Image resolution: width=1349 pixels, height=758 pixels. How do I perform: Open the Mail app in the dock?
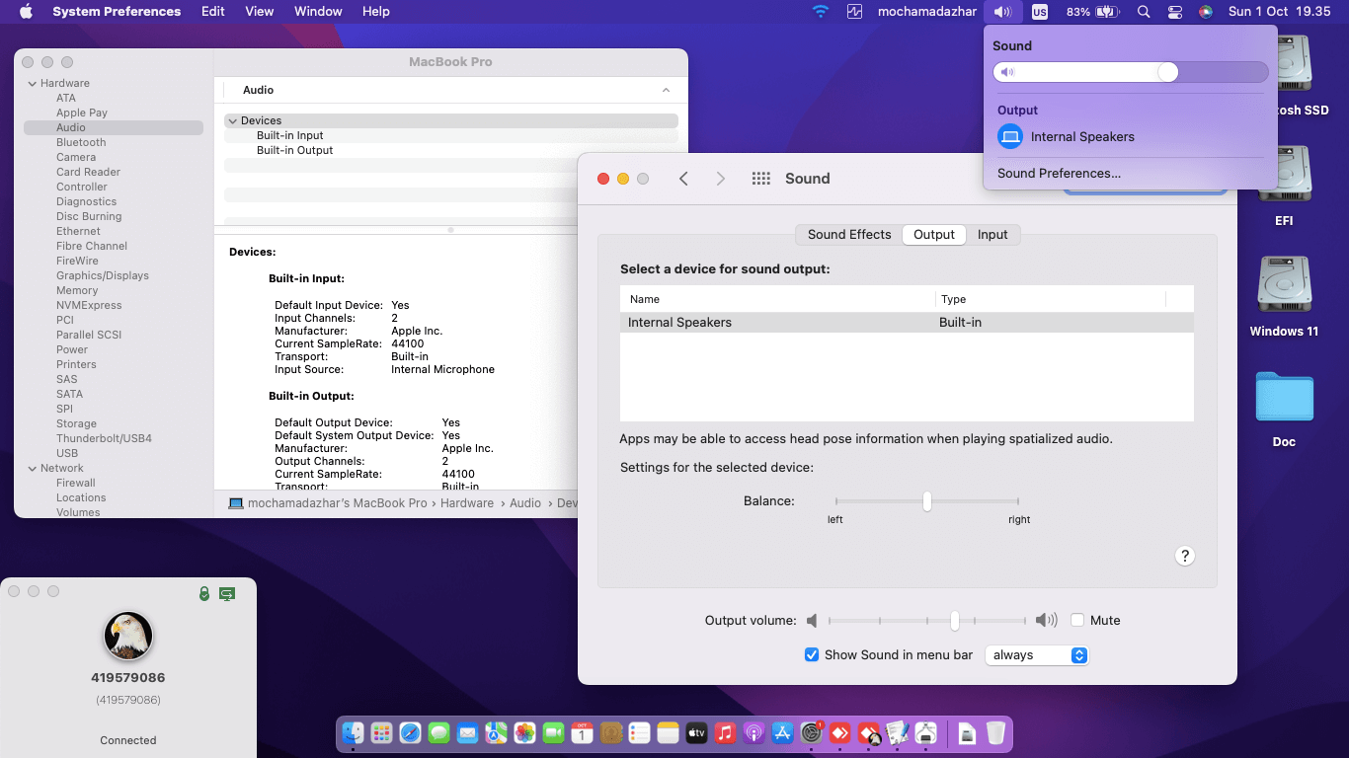point(467,733)
